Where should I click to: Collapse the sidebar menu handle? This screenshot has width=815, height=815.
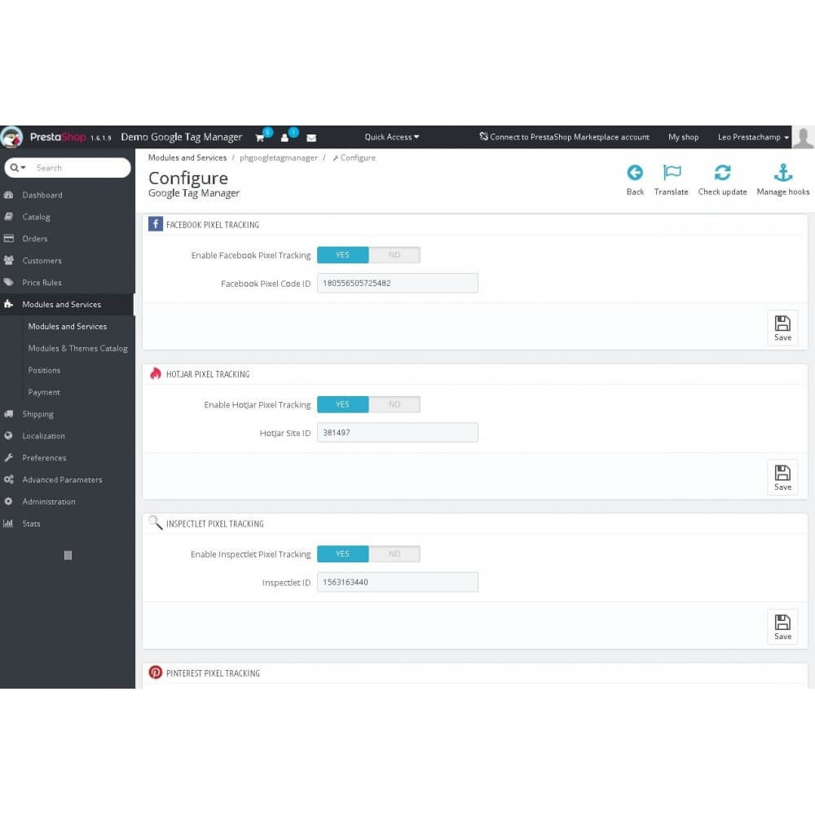click(68, 555)
